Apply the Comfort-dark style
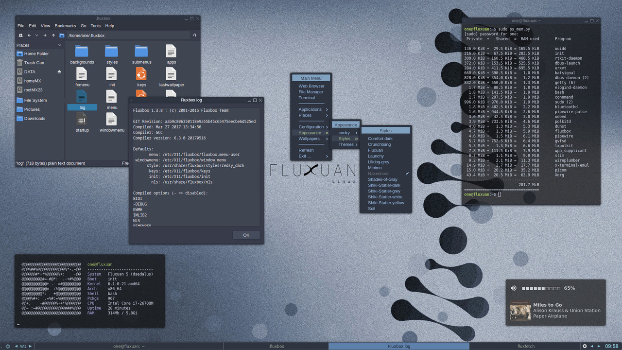Viewport: 622px width, 350px height. click(387, 139)
